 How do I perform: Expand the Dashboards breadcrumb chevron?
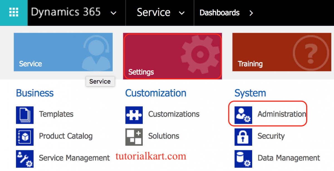click(x=251, y=13)
